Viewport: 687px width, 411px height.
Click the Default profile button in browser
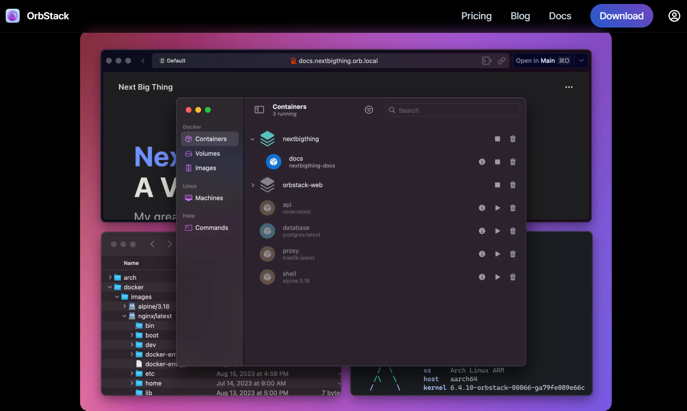172,61
